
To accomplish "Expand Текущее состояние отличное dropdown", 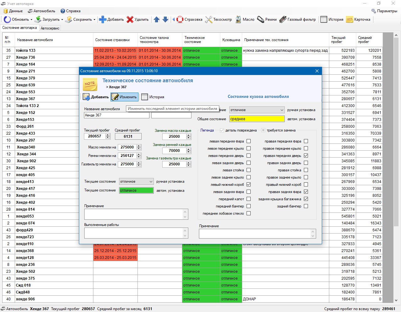I will tap(151, 182).
